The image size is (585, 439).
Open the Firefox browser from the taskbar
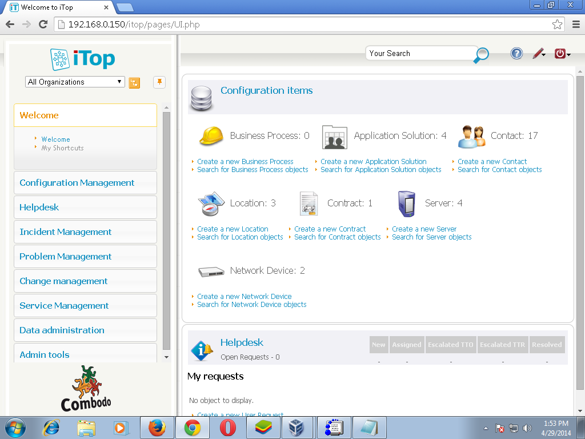coord(157,427)
